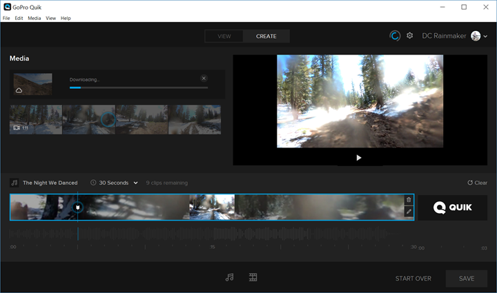Click the QUIK outro tile

(453, 208)
